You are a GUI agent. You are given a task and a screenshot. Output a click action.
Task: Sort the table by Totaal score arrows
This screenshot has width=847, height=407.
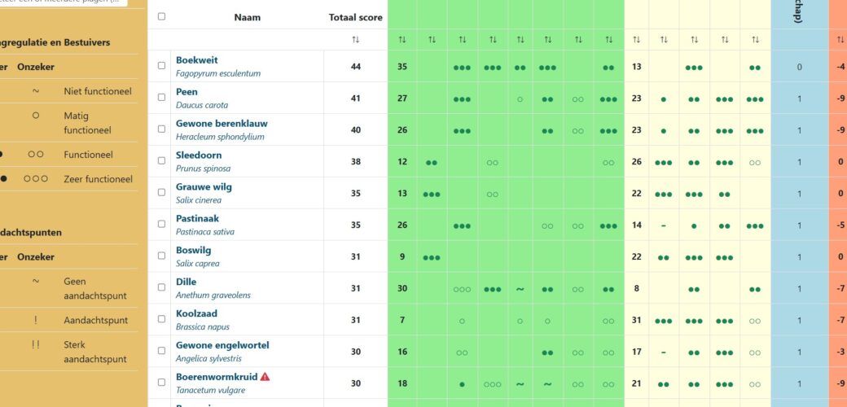[x=355, y=39]
